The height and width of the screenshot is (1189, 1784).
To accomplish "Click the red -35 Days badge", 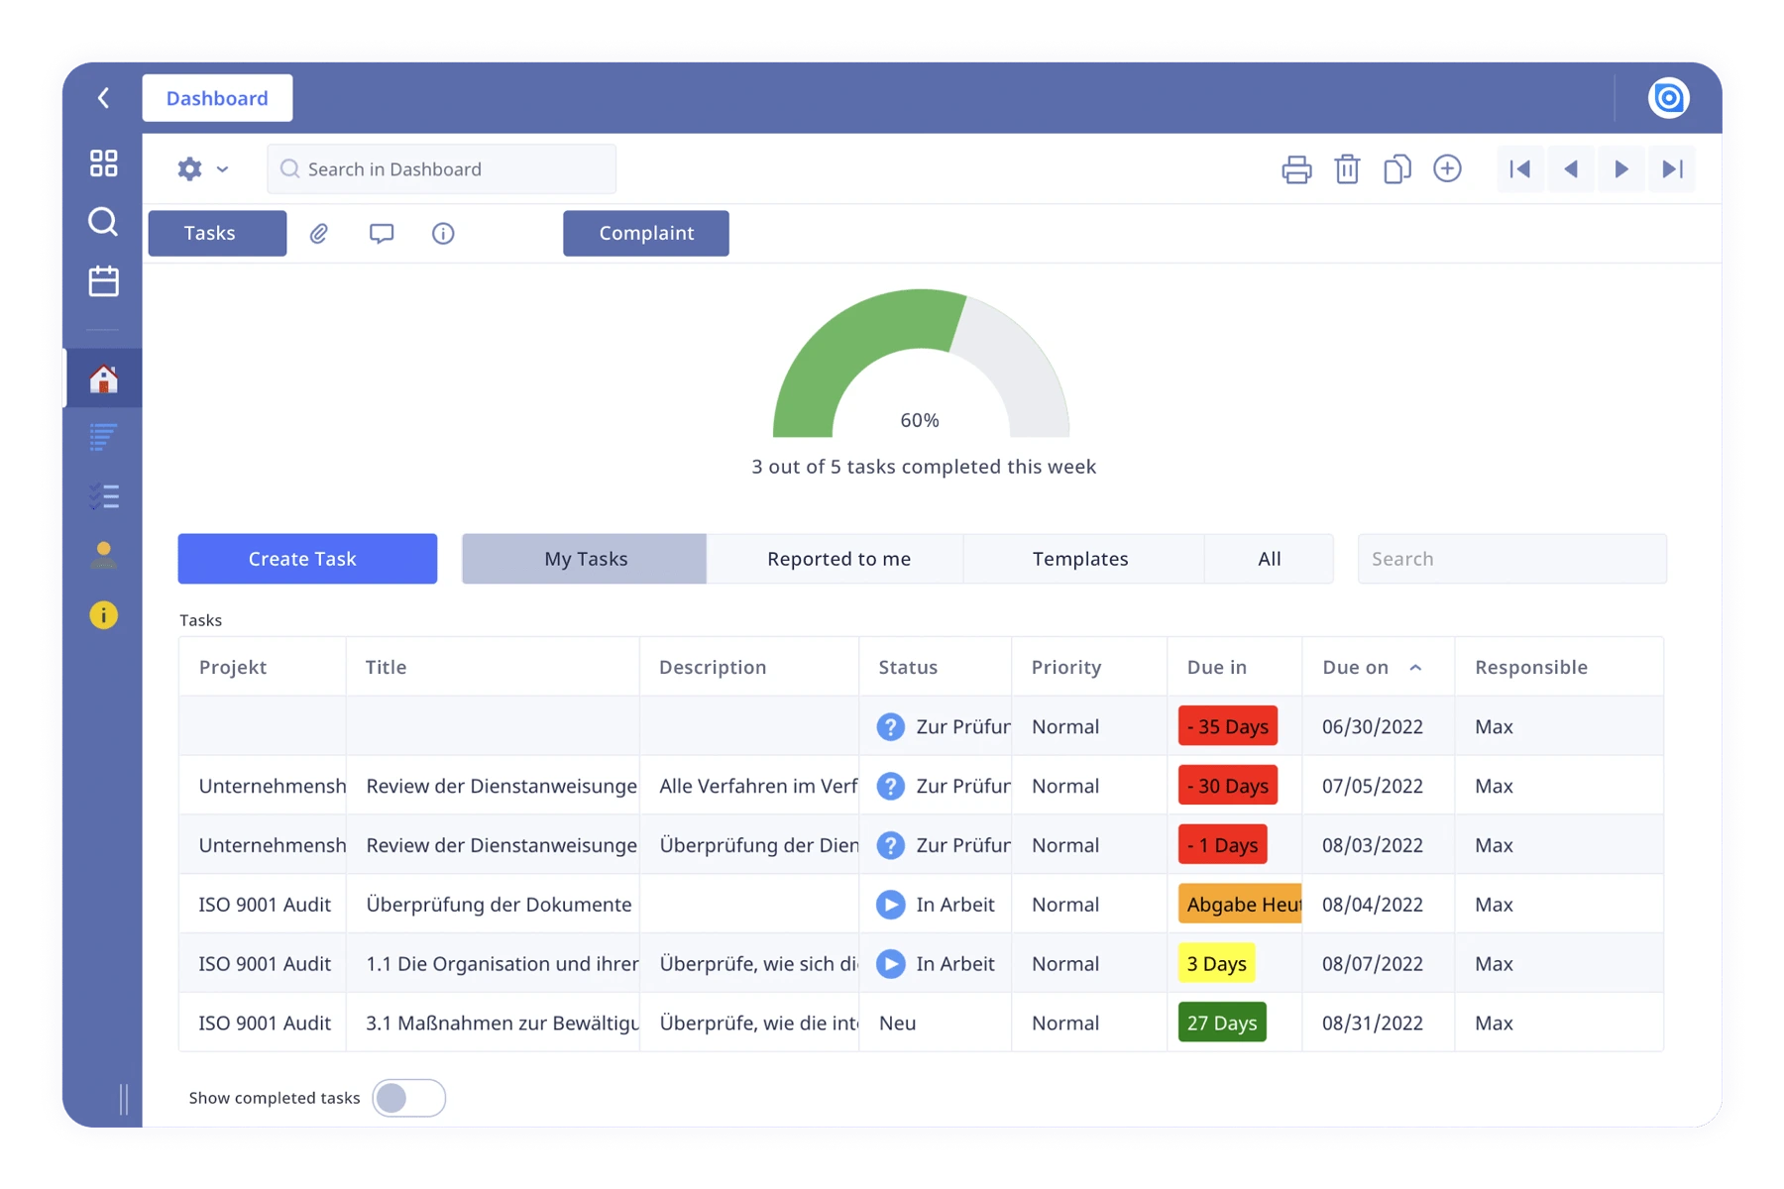I will click(1228, 726).
